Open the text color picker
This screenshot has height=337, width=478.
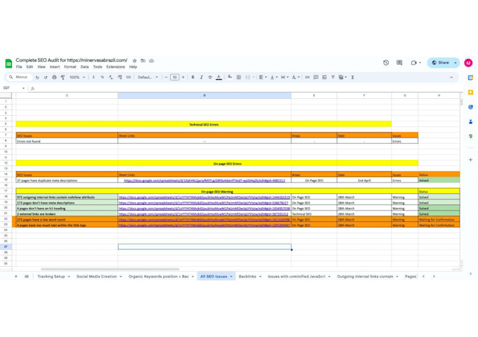[219, 77]
